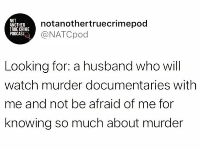Click the word "for" ending third line
This screenshot has width=201, height=150.
pyautogui.click(x=166, y=104)
